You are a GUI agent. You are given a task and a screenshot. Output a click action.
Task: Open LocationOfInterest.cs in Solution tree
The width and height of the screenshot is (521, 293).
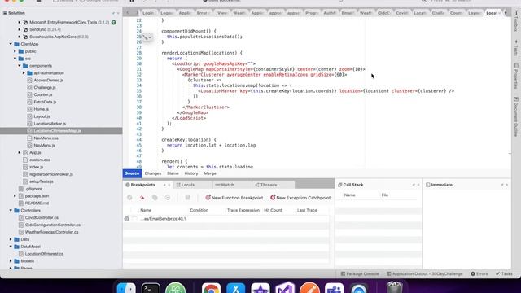[x=44, y=254]
